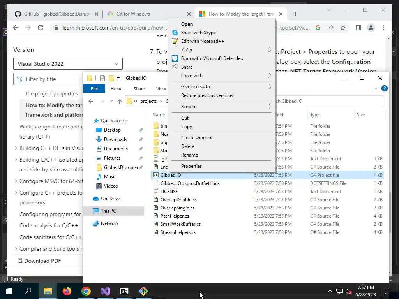Open the notification center icon

tap(386, 291)
